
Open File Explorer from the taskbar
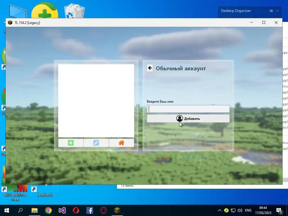pyautogui.click(x=34, y=210)
